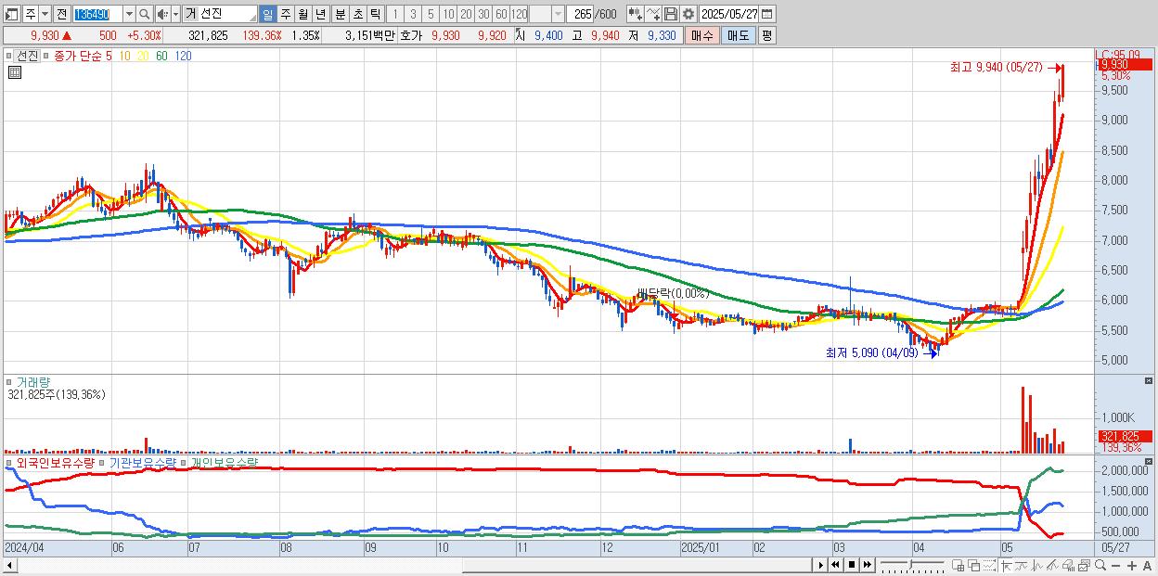Select tick (틱) chart period
1158x576 pixels.
tap(375, 14)
